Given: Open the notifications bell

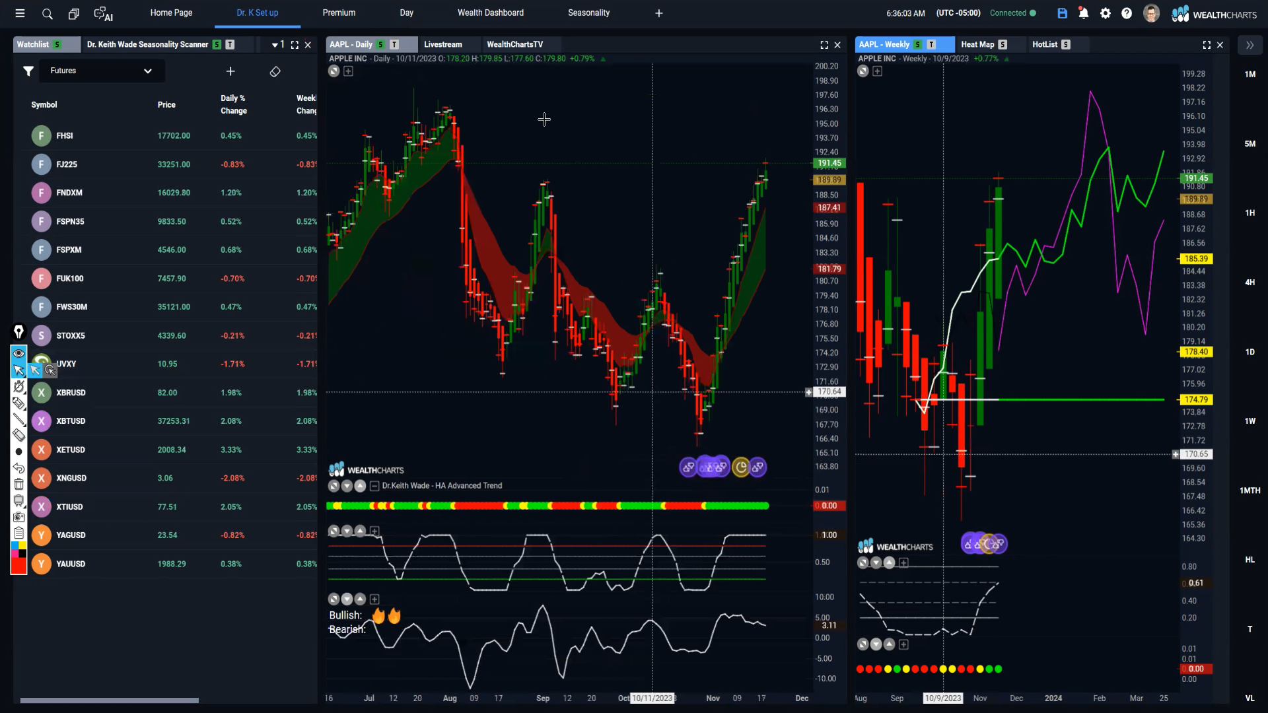Looking at the screenshot, I should [x=1084, y=13].
